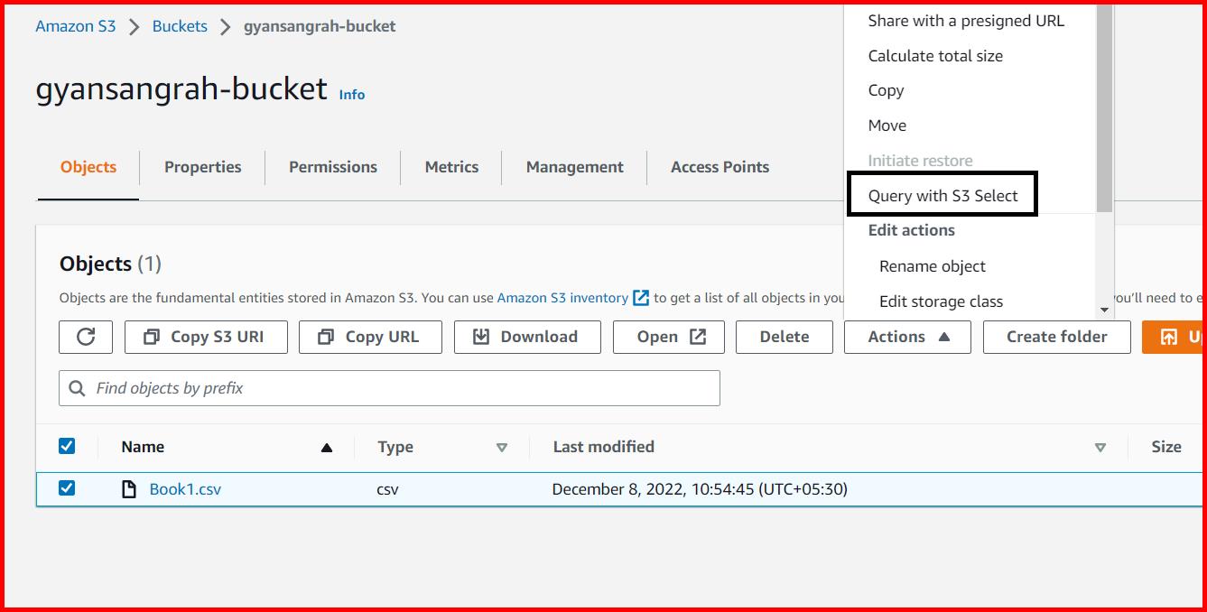
Task: Sort objects by the Type column arrow
Action: [x=502, y=447]
